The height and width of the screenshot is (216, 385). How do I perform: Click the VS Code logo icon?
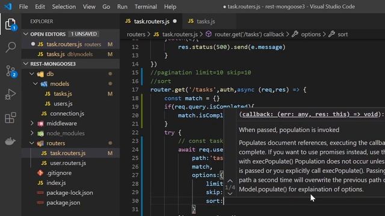tap(8, 7)
